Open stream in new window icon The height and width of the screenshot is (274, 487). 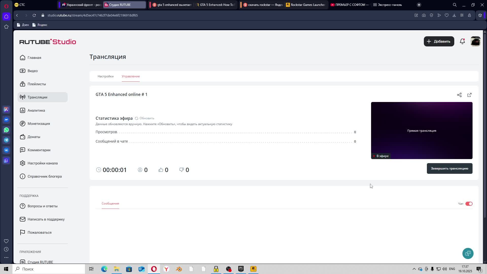pyautogui.click(x=469, y=95)
